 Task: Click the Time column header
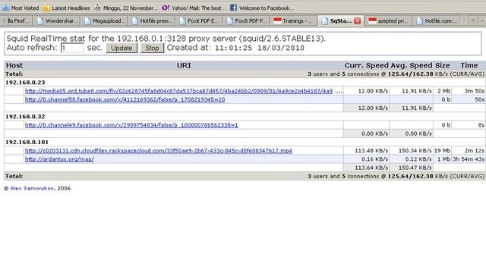[469, 65]
